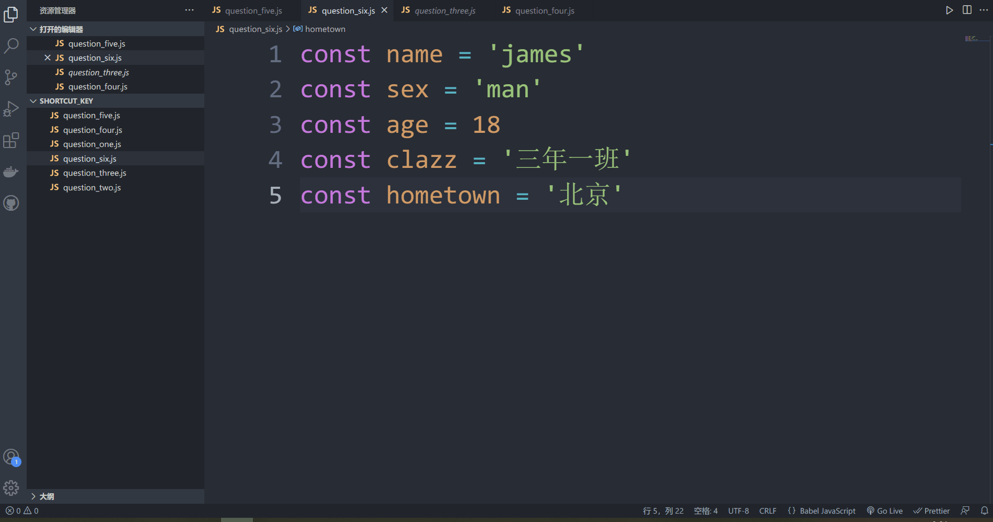
Task: Go to line via 行 5, 列 22
Action: click(x=663, y=511)
